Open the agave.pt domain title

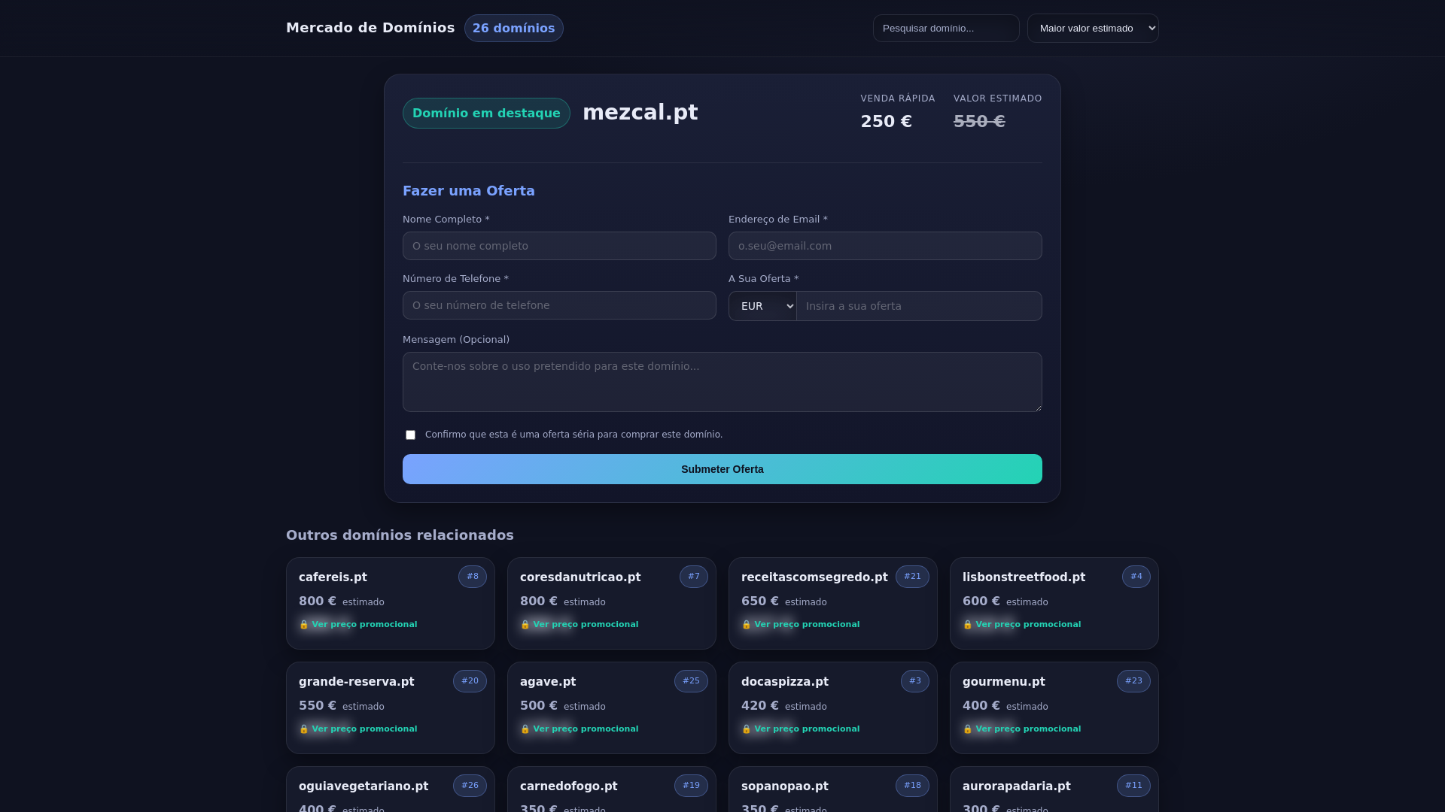click(548, 682)
